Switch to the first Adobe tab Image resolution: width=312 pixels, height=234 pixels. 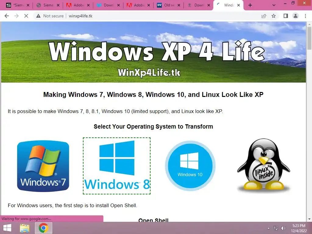click(78, 5)
